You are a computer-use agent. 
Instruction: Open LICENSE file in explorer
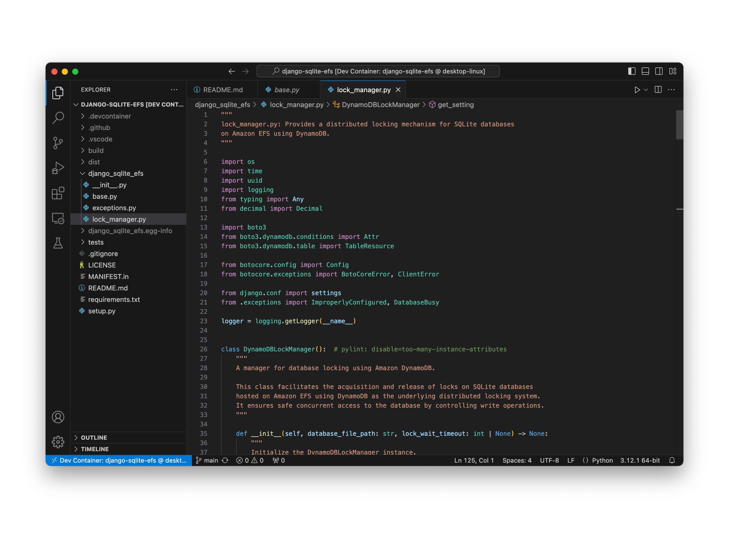(x=129, y=265)
